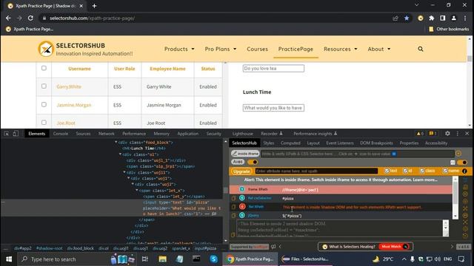Open the Computed tab in sidebar
Image resolution: width=474 pixels, height=266 pixels.
tap(290, 143)
